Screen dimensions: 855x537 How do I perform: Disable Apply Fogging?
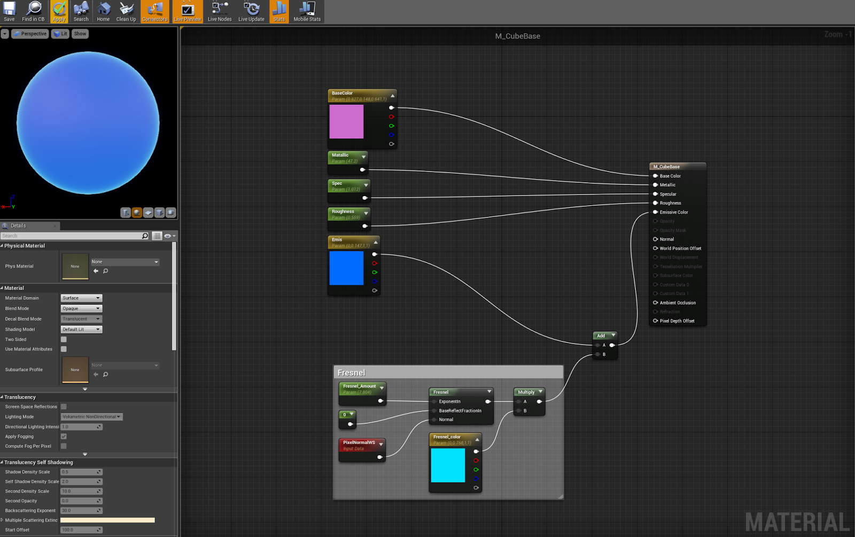(x=64, y=436)
